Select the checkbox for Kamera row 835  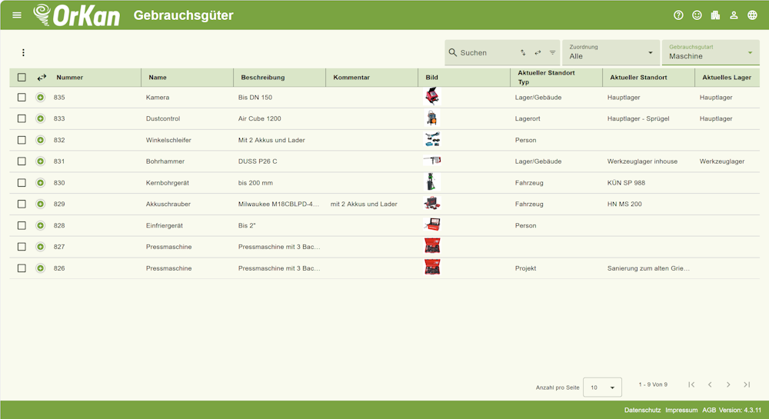(x=22, y=98)
